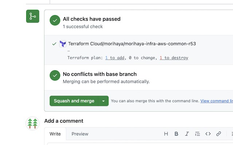233x145 pixels.
Task: Switch to the Preview tab
Action: tap(80, 134)
